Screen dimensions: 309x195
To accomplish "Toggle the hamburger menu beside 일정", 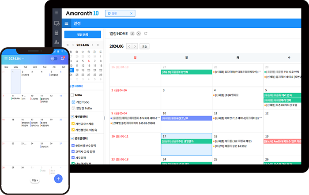I will point(67,23).
